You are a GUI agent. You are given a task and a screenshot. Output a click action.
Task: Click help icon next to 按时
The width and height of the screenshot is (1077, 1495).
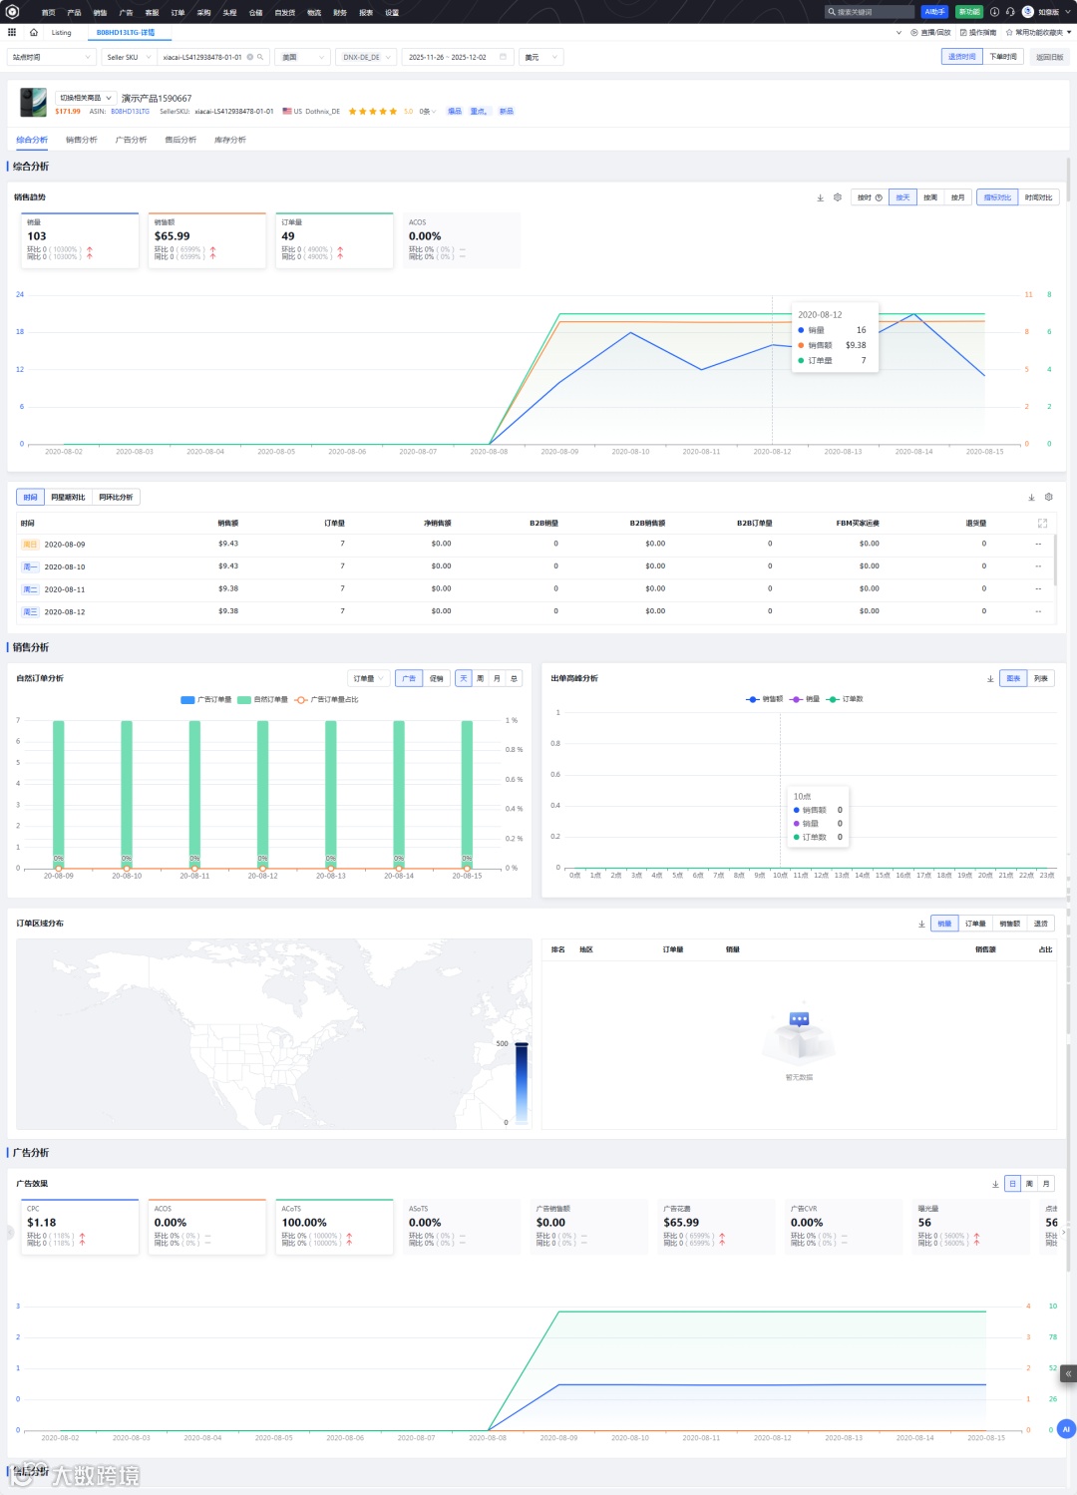879,197
